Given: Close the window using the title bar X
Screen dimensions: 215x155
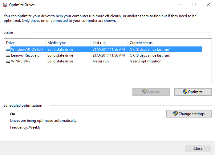Looking at the screenshot, I should [x=208, y=5].
